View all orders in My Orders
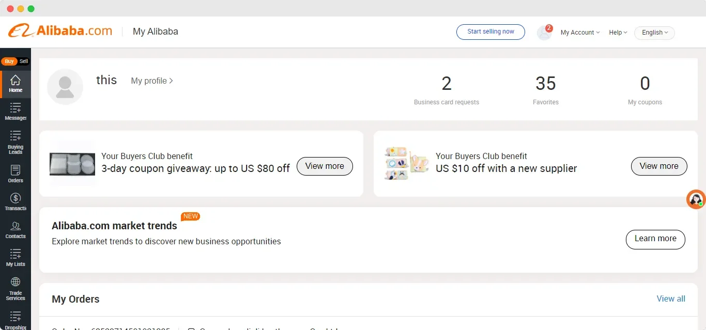706x330 pixels. (670, 298)
